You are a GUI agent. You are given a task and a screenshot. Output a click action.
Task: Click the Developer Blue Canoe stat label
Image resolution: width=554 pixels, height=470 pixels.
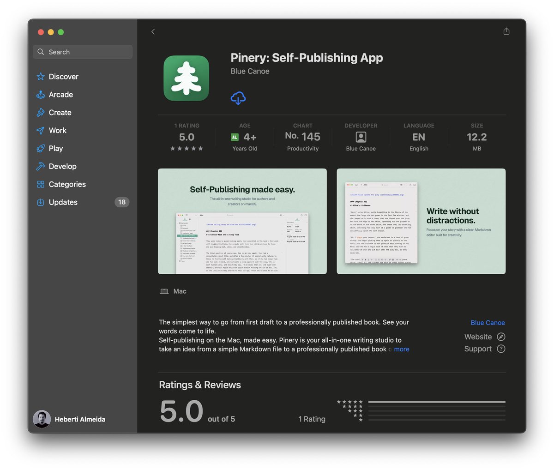[x=361, y=149]
